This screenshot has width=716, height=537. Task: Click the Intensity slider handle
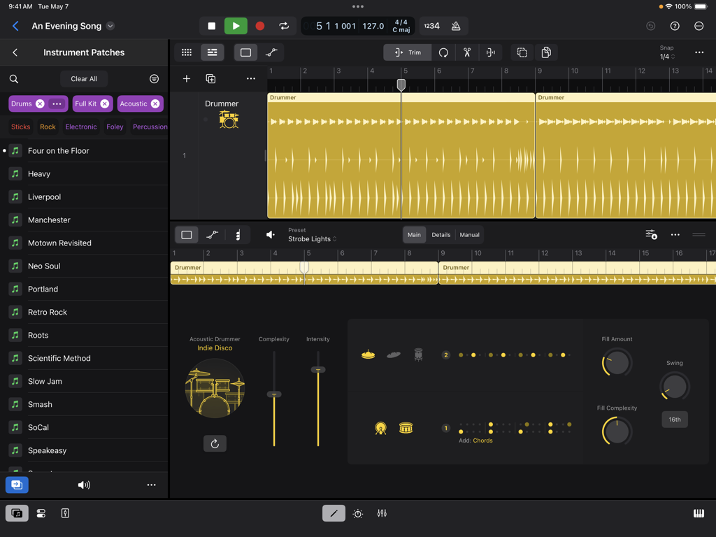[318, 369]
